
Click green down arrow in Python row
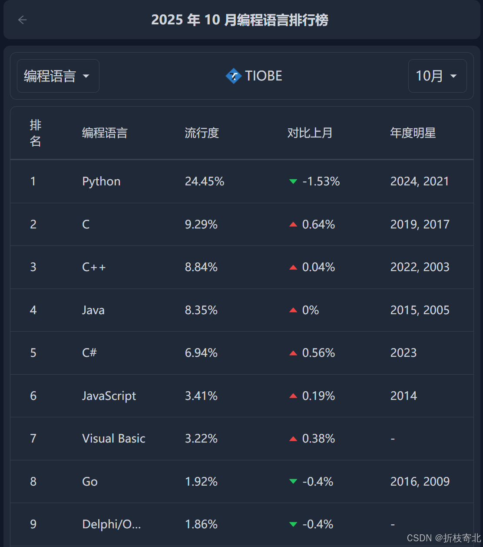click(293, 181)
